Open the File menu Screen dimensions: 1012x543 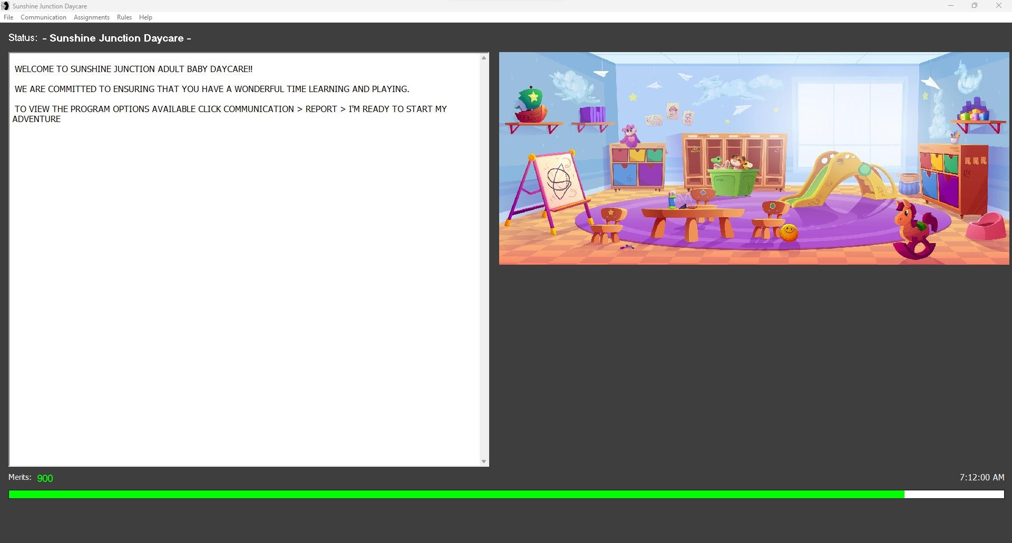coord(8,17)
